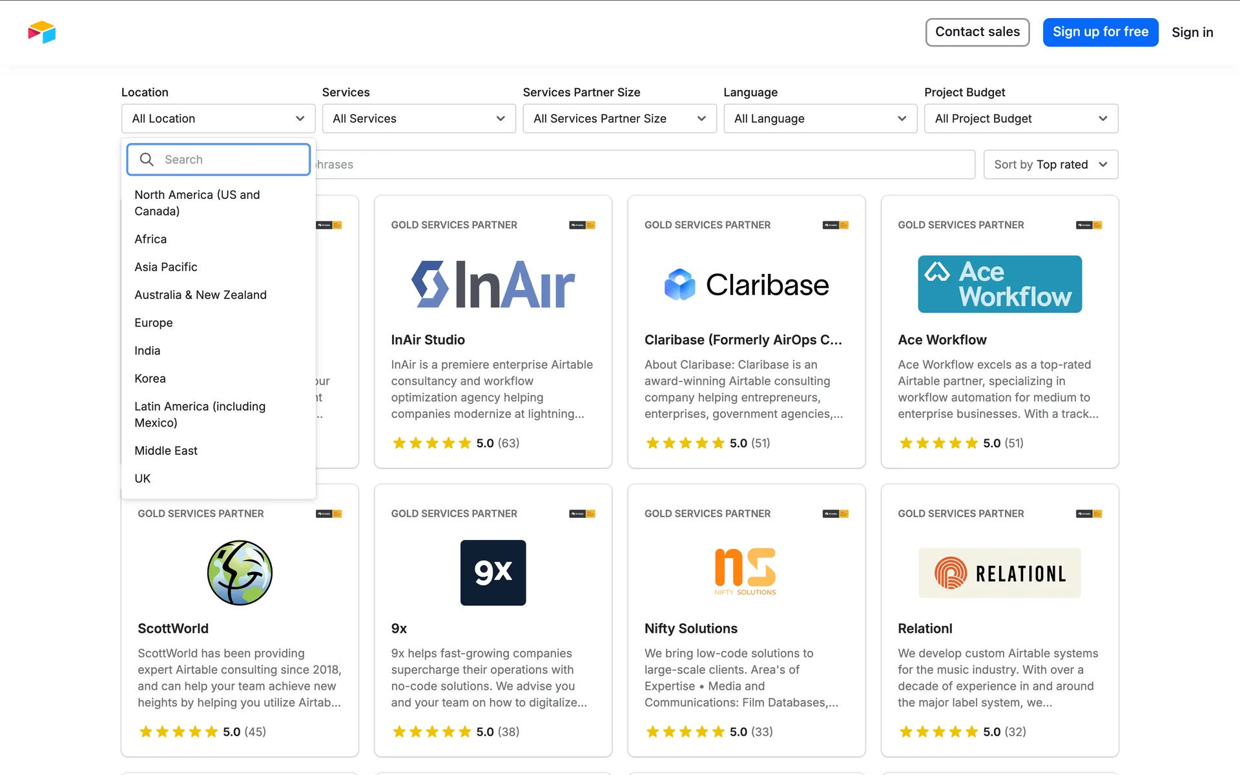Select Middle East in the location list

166,451
